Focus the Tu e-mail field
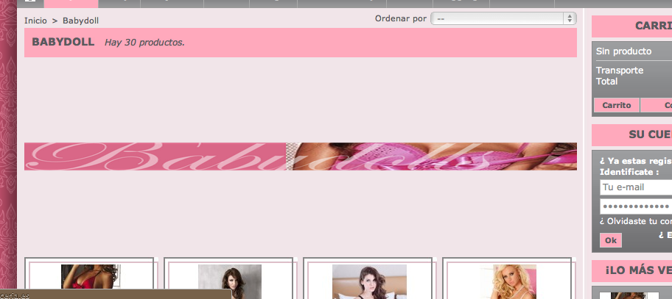Viewport: 672px width, 299px height. click(636, 187)
